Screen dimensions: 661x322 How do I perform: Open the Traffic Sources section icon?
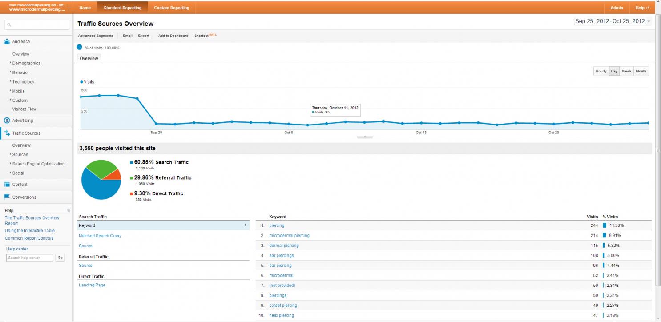click(7, 133)
